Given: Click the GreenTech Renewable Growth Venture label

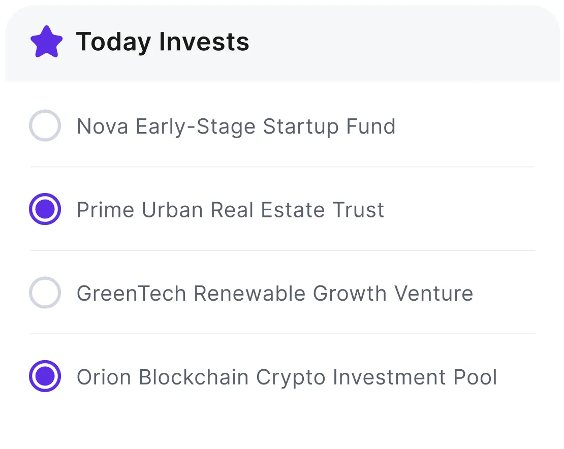Looking at the screenshot, I should click(x=274, y=294).
